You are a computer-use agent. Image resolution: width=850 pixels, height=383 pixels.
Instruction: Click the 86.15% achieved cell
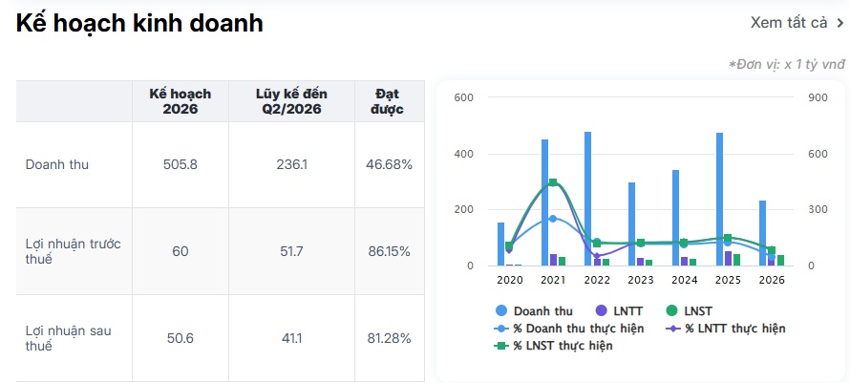point(390,251)
